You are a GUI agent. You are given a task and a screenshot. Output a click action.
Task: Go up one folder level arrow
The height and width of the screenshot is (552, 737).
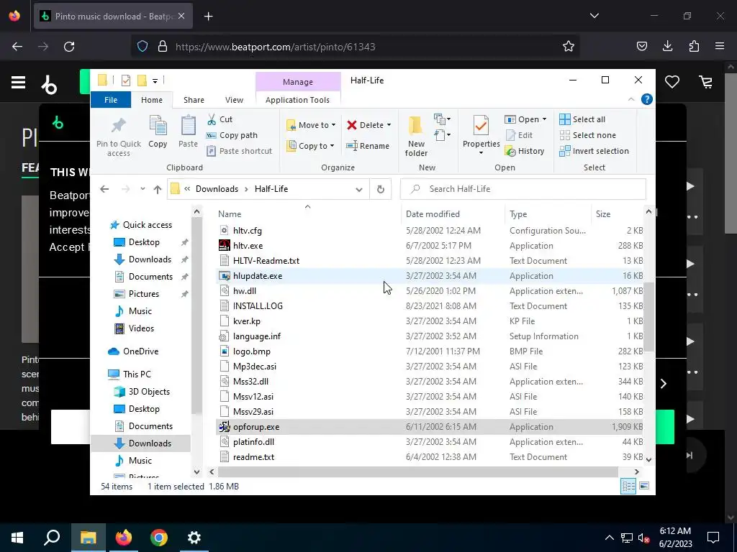pyautogui.click(x=158, y=189)
